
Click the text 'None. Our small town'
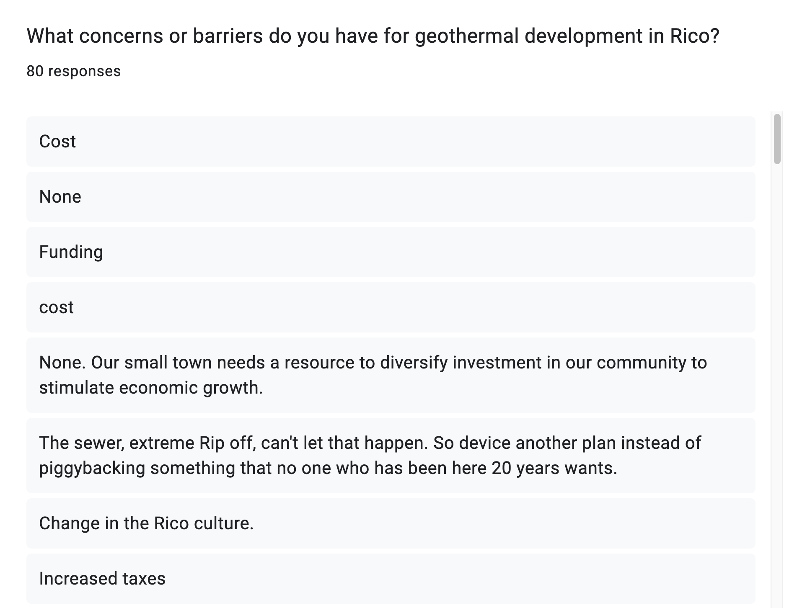tap(125, 363)
